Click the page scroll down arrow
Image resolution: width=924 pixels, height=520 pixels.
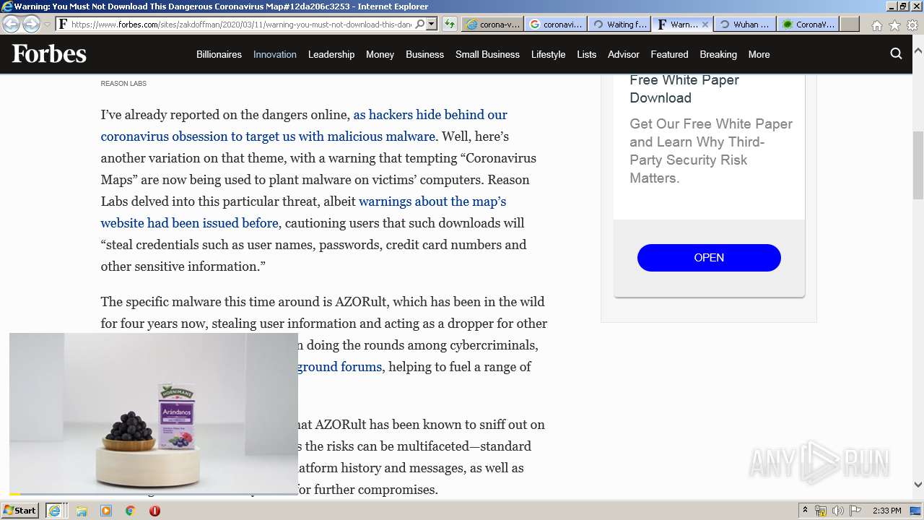918,485
